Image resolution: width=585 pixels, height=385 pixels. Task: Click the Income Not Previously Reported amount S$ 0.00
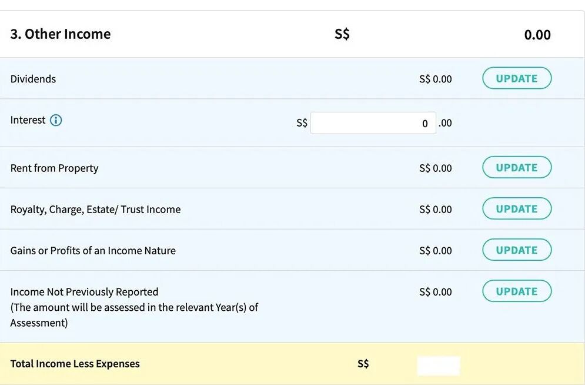click(435, 292)
